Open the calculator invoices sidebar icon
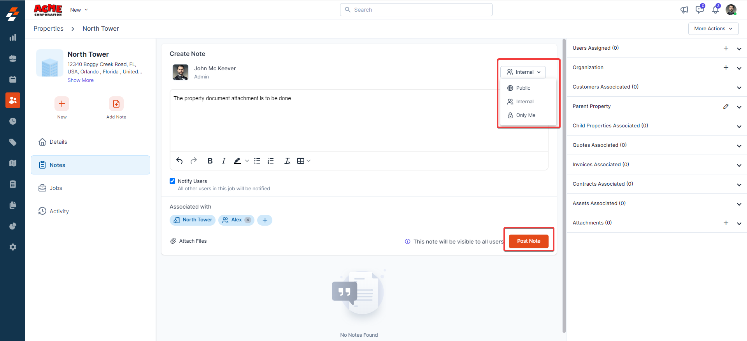 (x=13, y=184)
